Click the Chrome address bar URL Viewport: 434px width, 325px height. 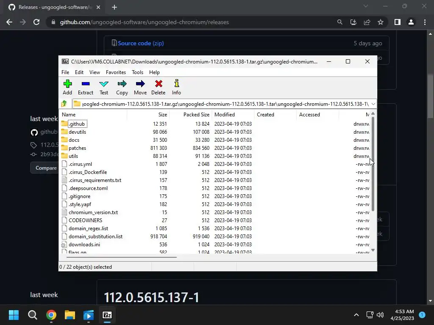click(x=144, y=22)
